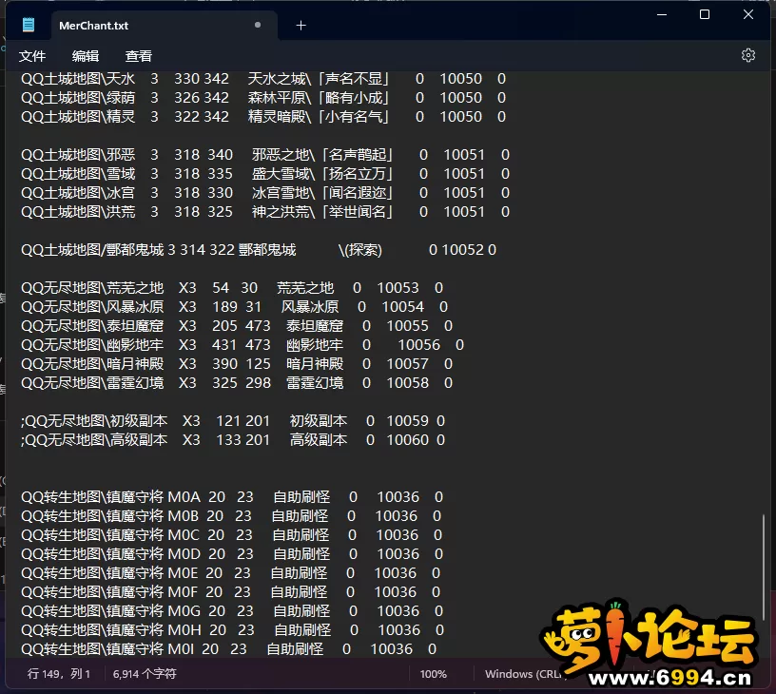The width and height of the screenshot is (776, 694).
Task: Click the text 森林平原\「略有小成」
Action: (319, 98)
